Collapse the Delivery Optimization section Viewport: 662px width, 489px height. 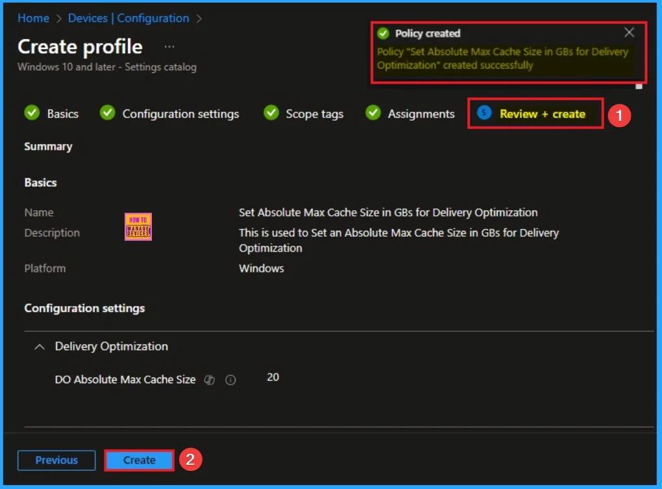(x=40, y=347)
